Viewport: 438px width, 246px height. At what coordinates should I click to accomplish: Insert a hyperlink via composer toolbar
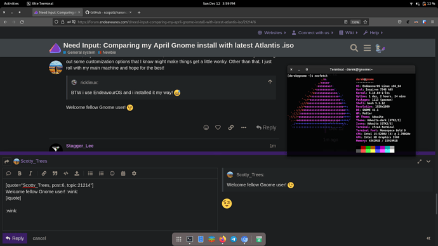44,173
